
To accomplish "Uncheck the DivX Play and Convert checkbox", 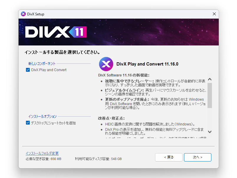I will point(28,70).
